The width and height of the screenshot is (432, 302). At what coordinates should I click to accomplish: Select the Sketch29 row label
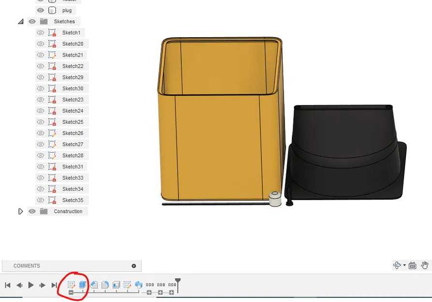coord(73,77)
